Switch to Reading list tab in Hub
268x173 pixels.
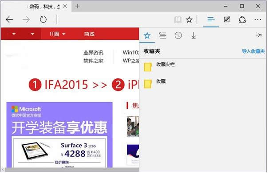(x=162, y=35)
